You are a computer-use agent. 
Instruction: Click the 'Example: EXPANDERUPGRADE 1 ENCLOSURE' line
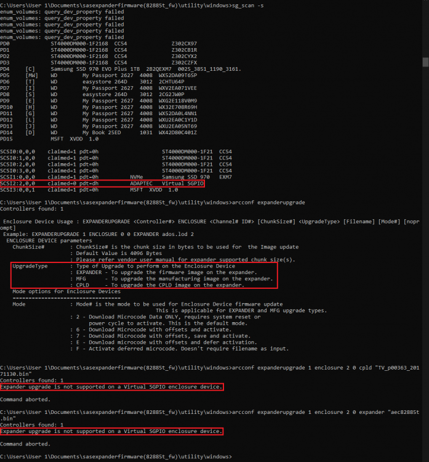(98, 234)
